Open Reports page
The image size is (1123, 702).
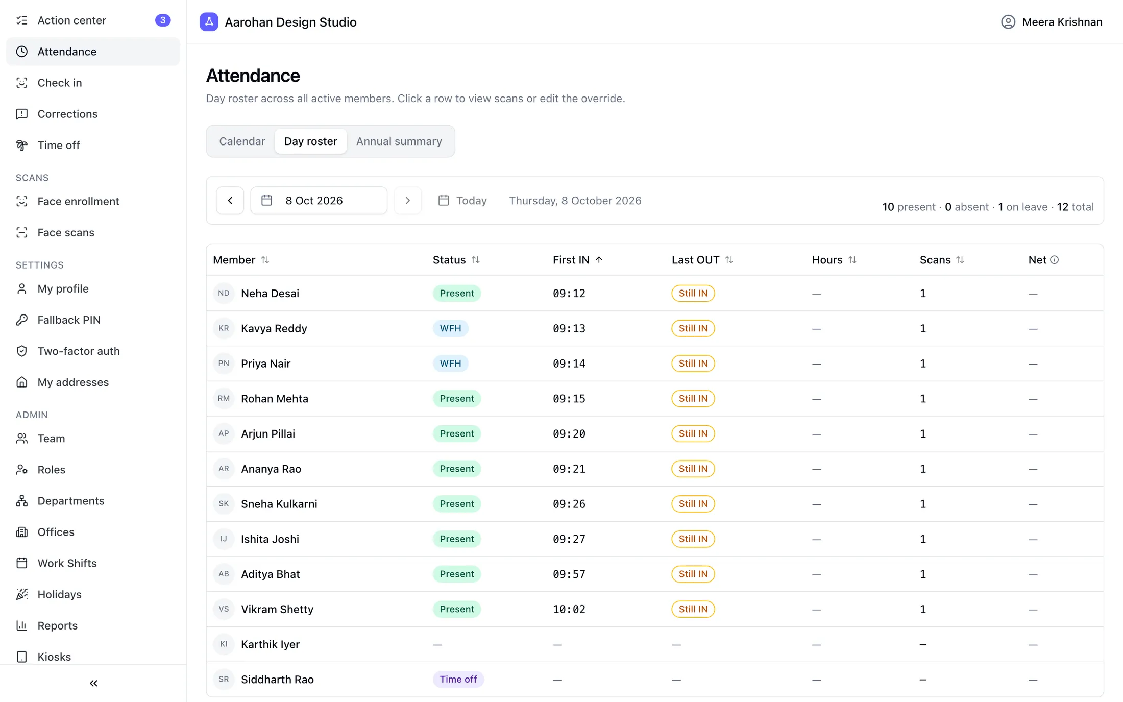pyautogui.click(x=93, y=625)
